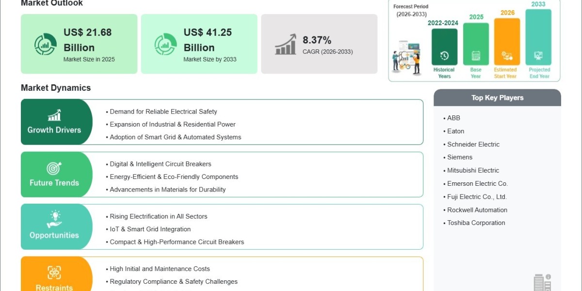Select the Opportunities label
This screenshot has width=582, height=291.
pyautogui.click(x=54, y=235)
